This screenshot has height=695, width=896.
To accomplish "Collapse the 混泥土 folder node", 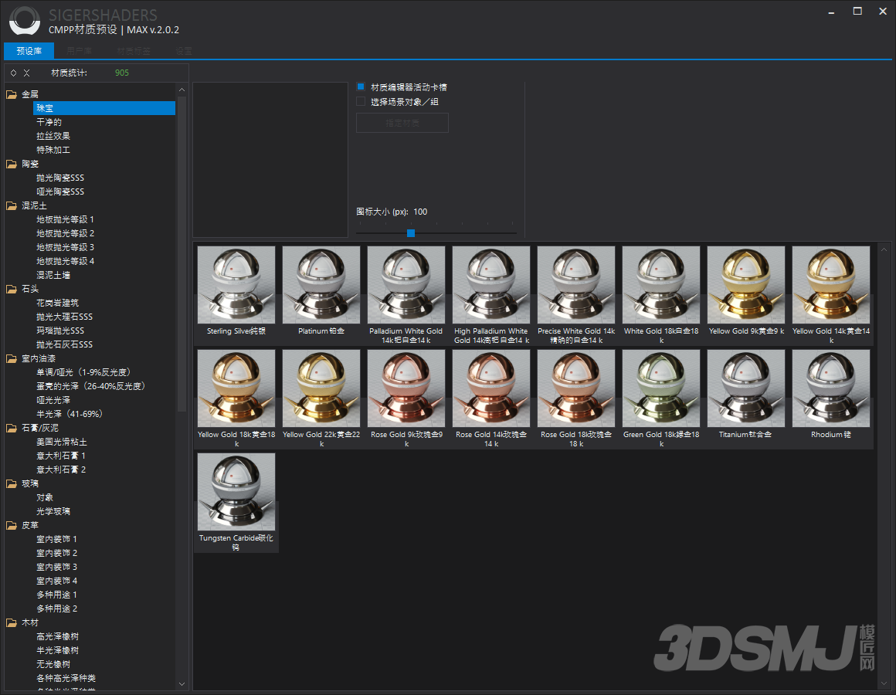I will [12, 205].
